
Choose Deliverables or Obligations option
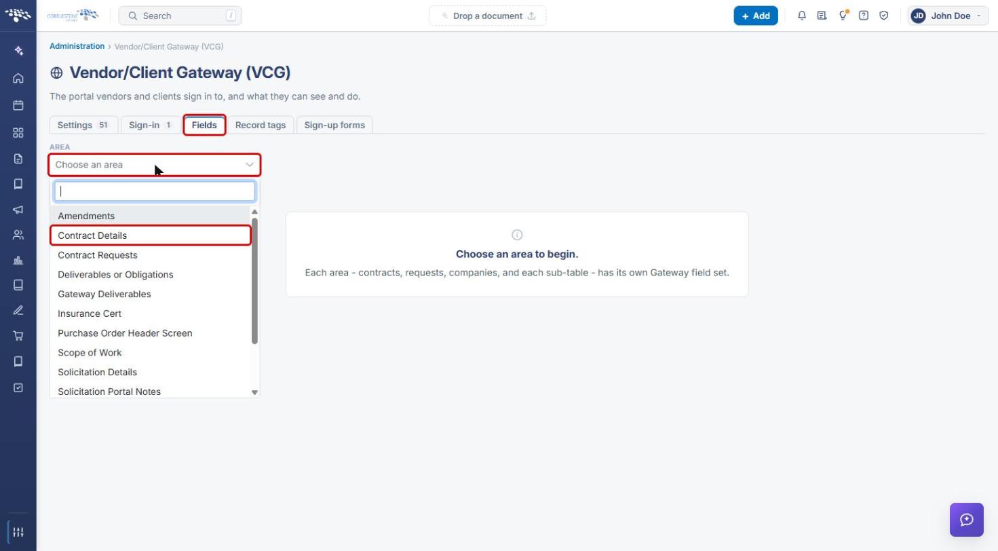pyautogui.click(x=151, y=275)
